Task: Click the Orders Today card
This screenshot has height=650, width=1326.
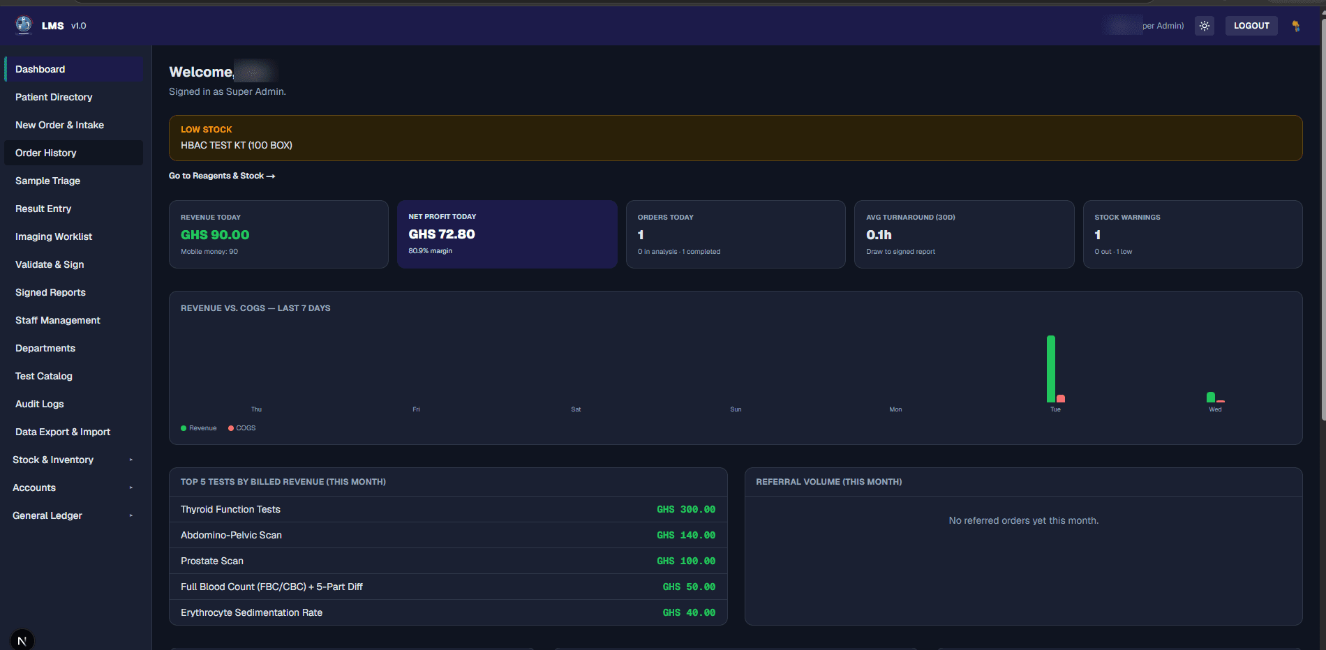Action: (736, 234)
